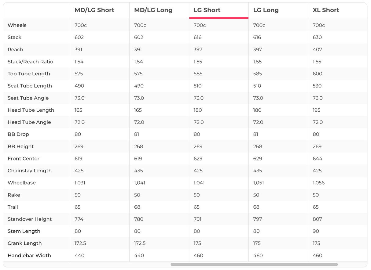Select the XL Short Reach value 407
The height and width of the screenshot is (270, 371).
tap(317, 49)
